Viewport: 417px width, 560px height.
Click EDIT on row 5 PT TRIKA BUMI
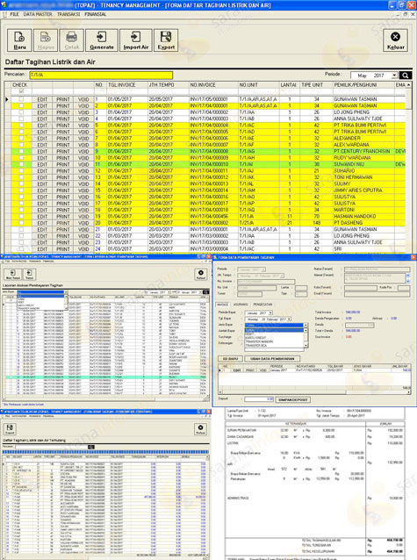[42, 126]
